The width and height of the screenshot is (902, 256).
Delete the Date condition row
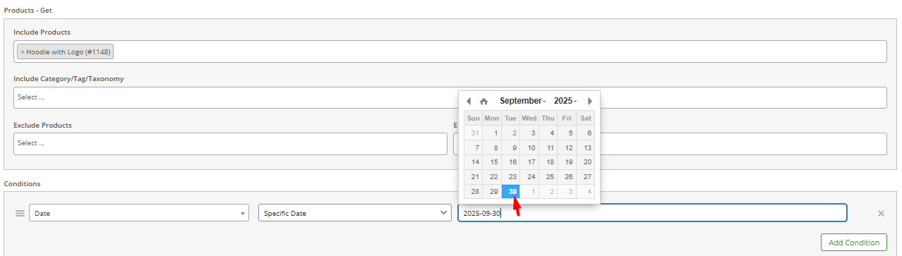point(881,213)
